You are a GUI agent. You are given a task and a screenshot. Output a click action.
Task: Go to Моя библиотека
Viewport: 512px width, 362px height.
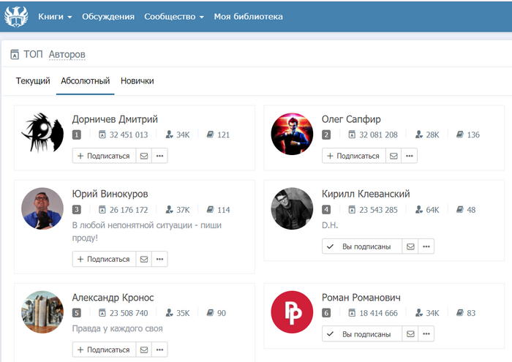[248, 16]
